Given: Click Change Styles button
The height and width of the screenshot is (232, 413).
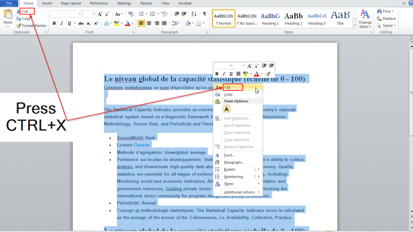Looking at the screenshot, I should tap(365, 19).
